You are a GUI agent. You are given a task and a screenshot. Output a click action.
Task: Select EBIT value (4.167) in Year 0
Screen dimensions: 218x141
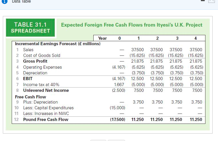pos(119,79)
